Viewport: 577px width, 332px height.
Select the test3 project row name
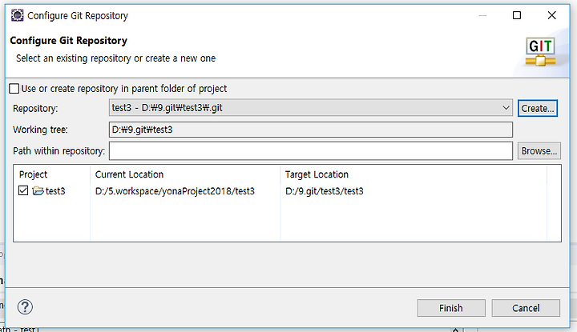(55, 191)
